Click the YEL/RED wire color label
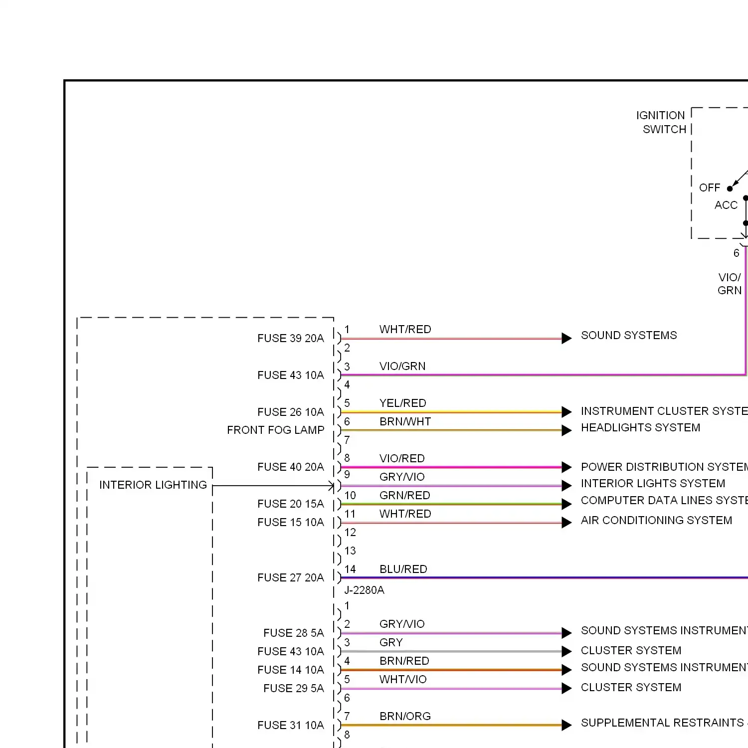Image resolution: width=748 pixels, height=748 pixels. tap(402, 403)
